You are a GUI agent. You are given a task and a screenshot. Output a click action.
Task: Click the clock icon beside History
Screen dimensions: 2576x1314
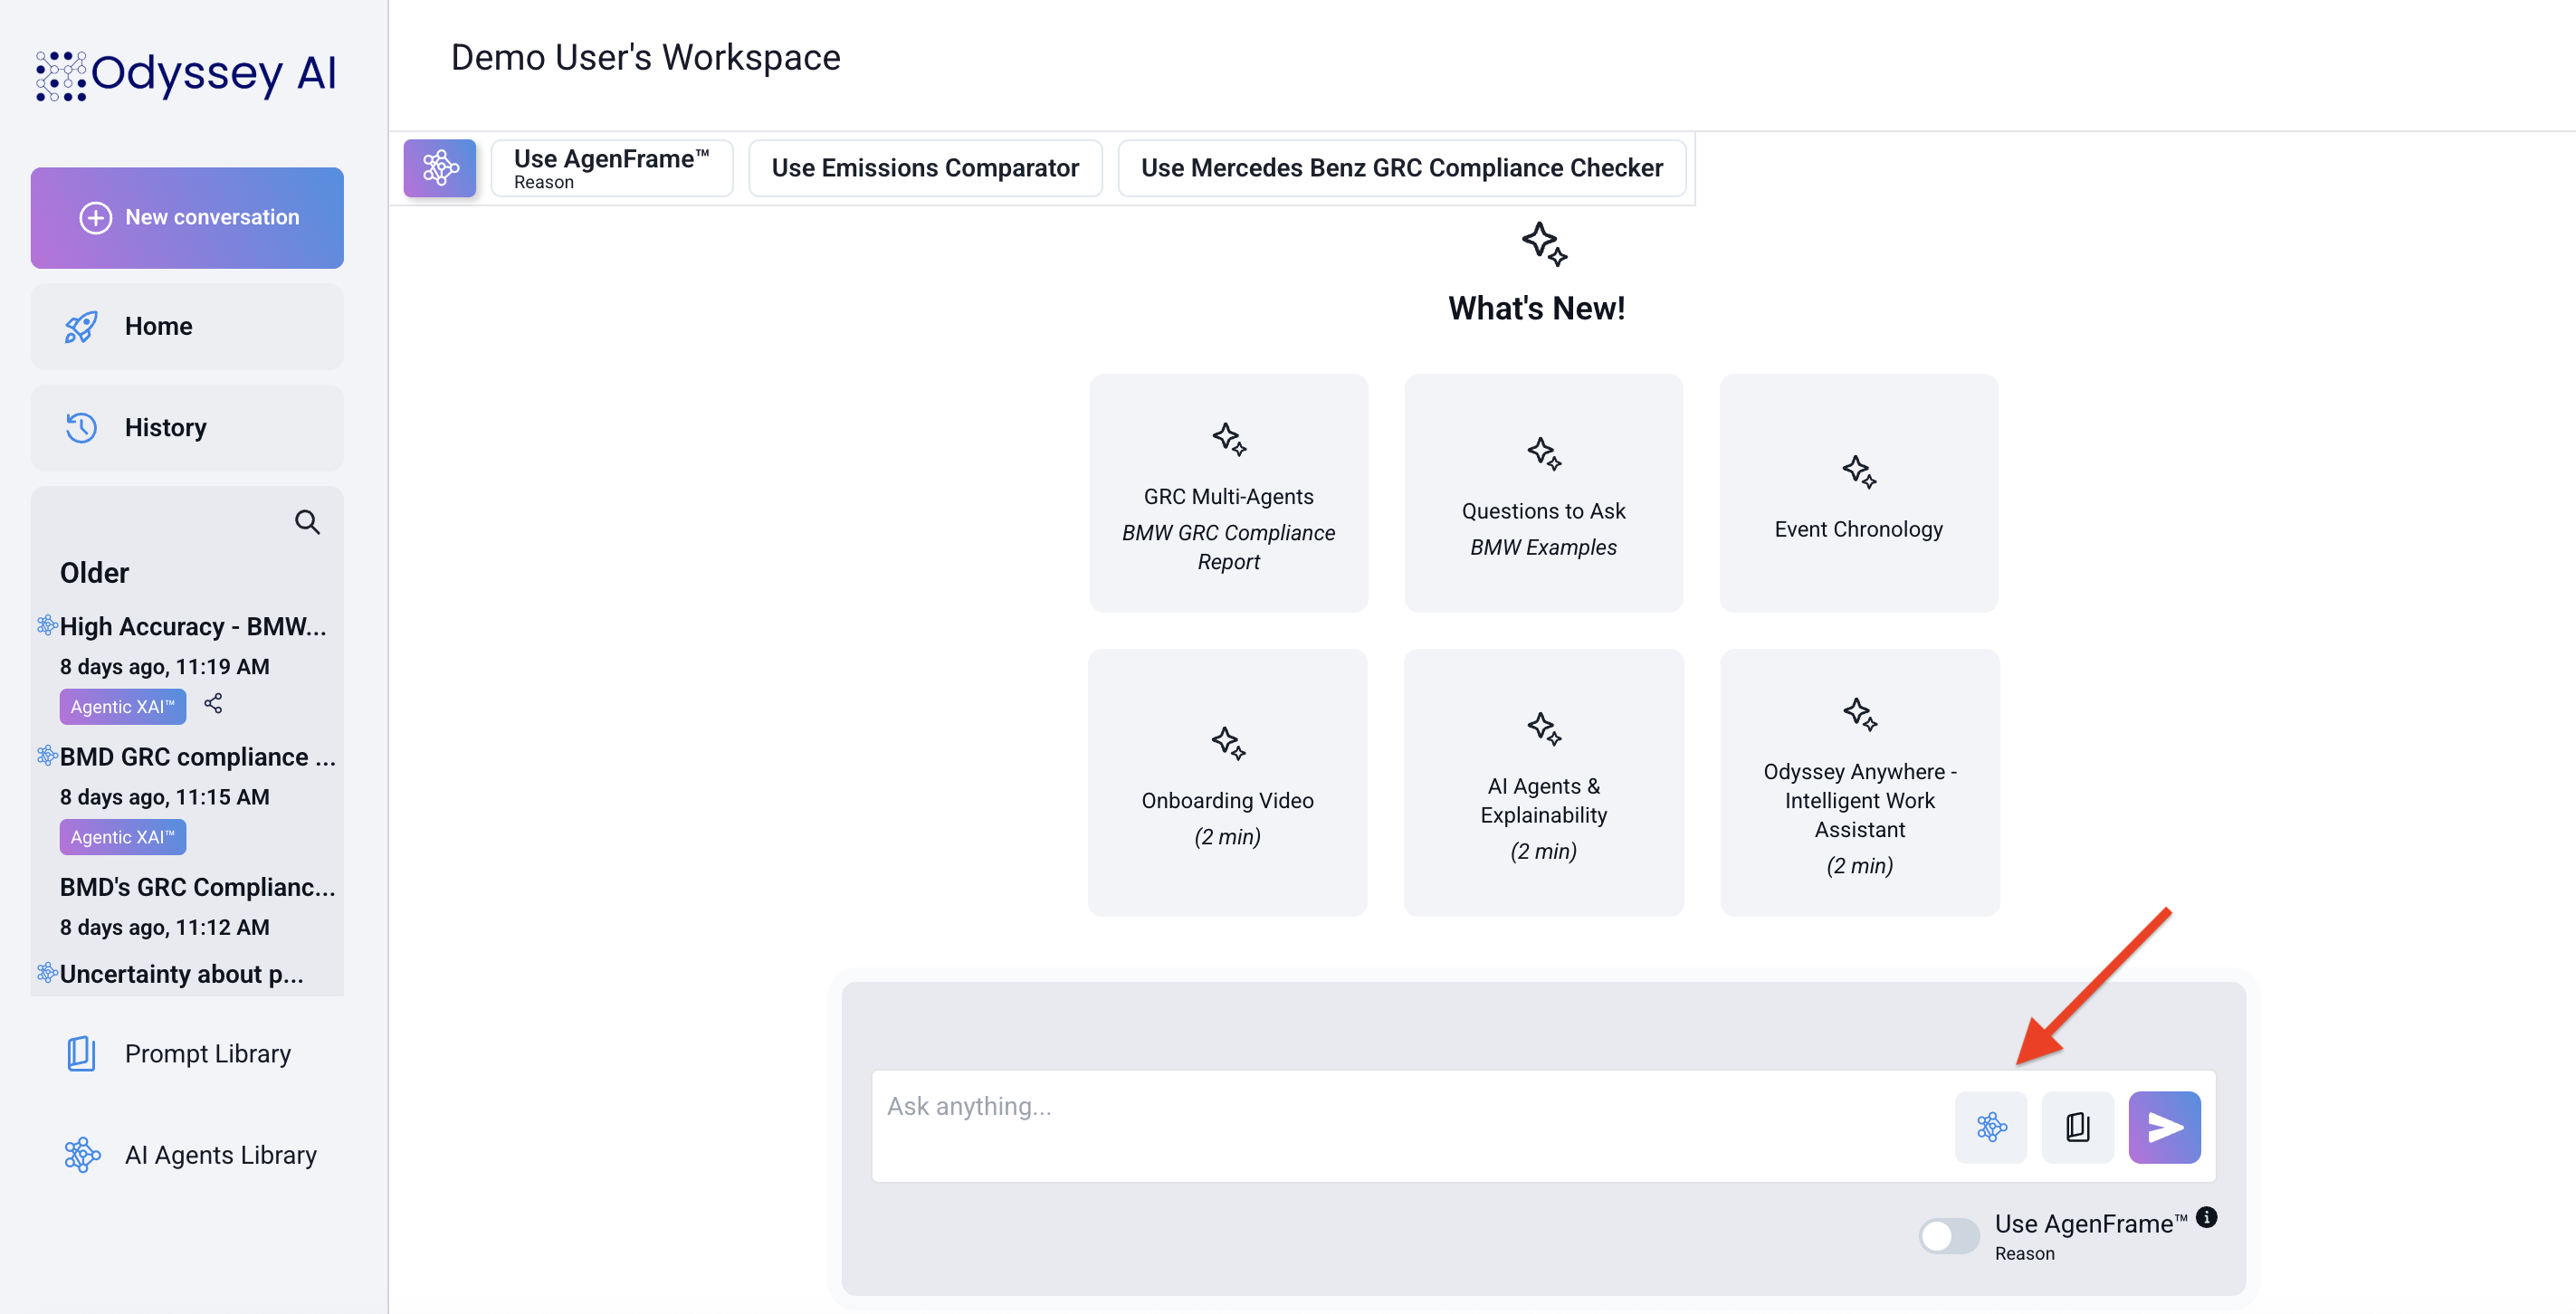point(81,427)
